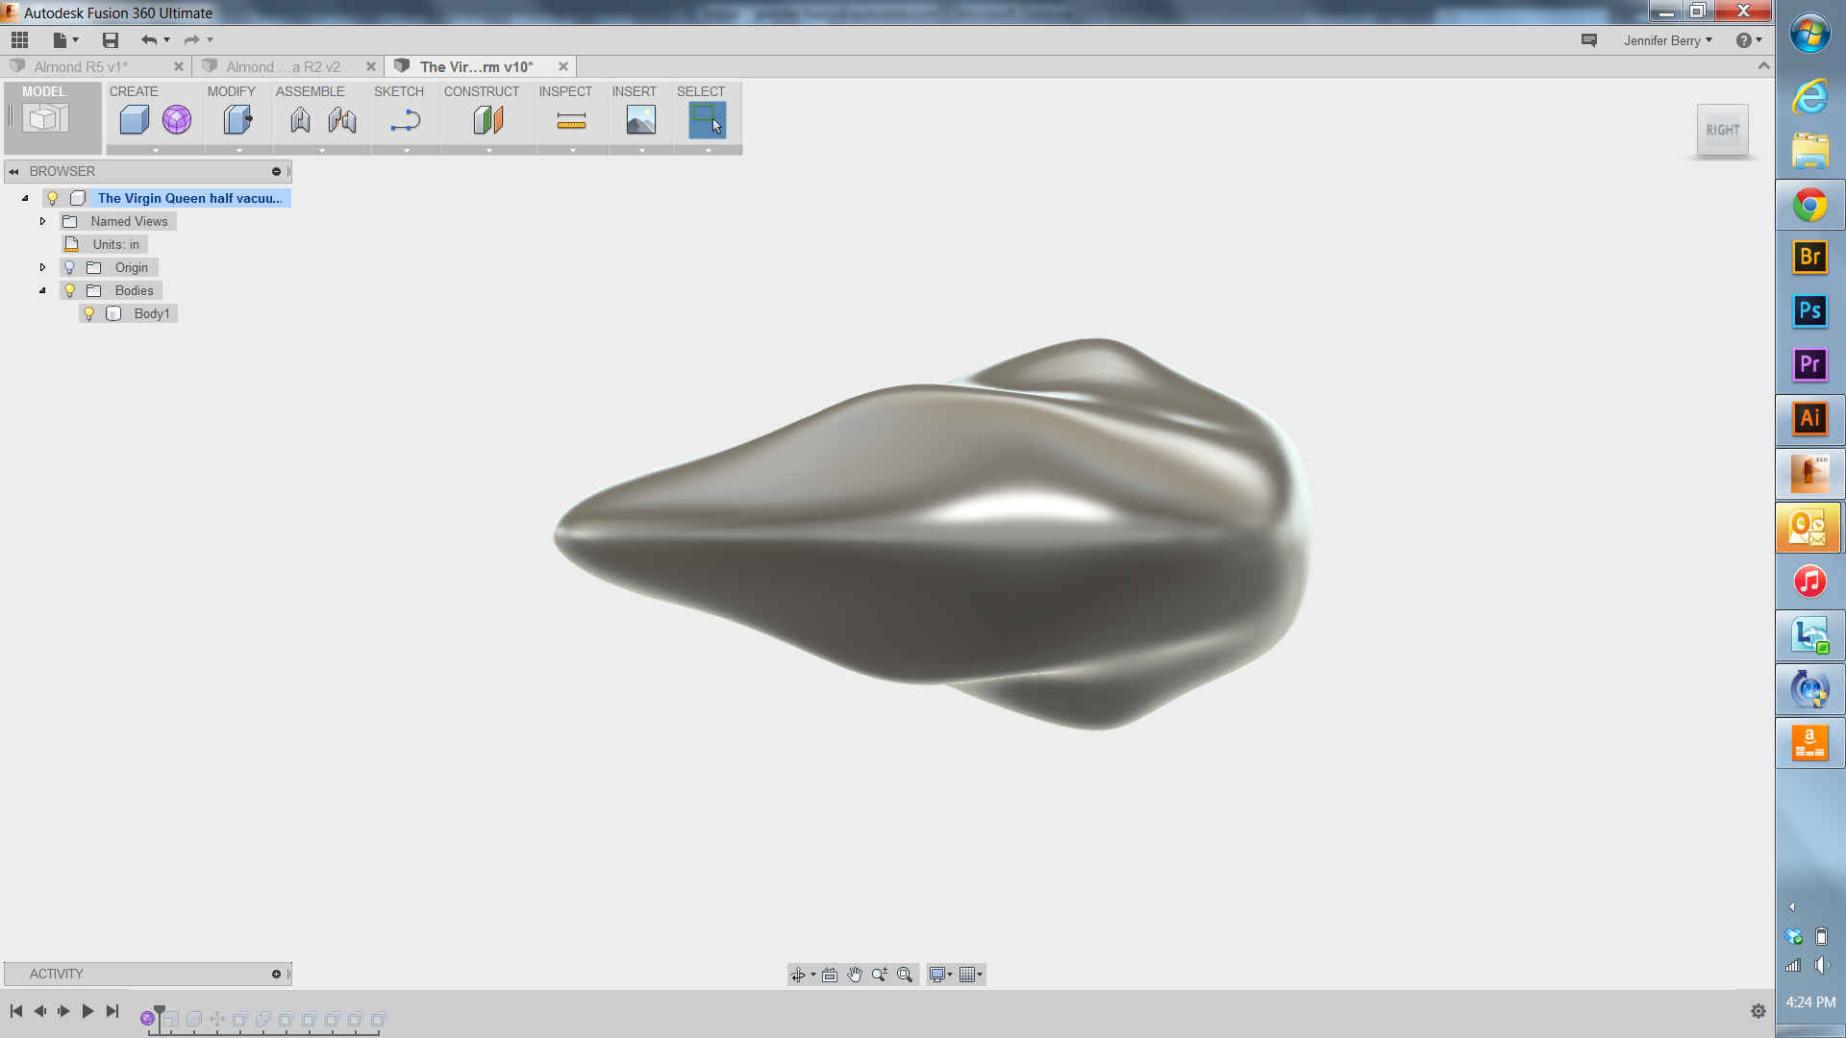Select the Create Form sphere tool

pyautogui.click(x=176, y=118)
